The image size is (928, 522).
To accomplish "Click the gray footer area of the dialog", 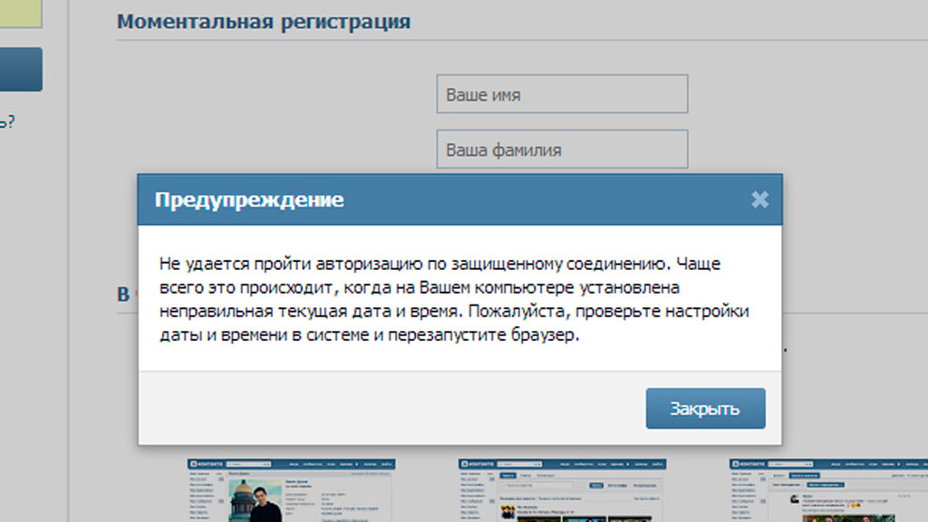I will [390, 408].
